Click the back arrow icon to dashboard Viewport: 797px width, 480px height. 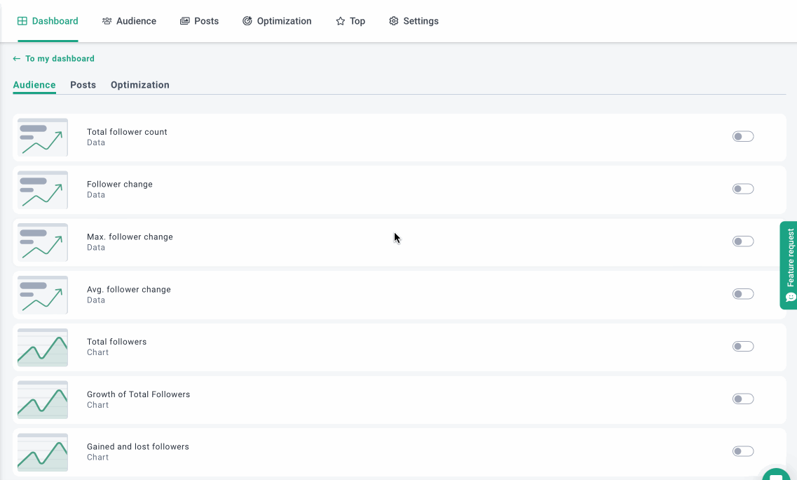coord(17,59)
